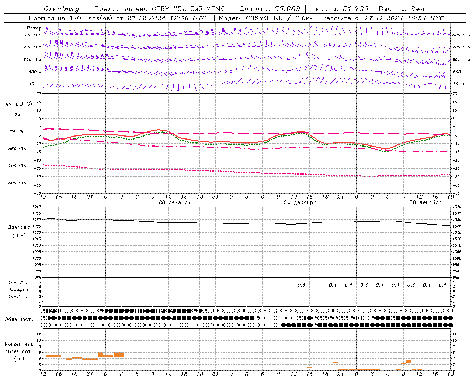
Task: Click the last "0.1" precipitation value near 30 декабря 18h
Action: click(442, 285)
